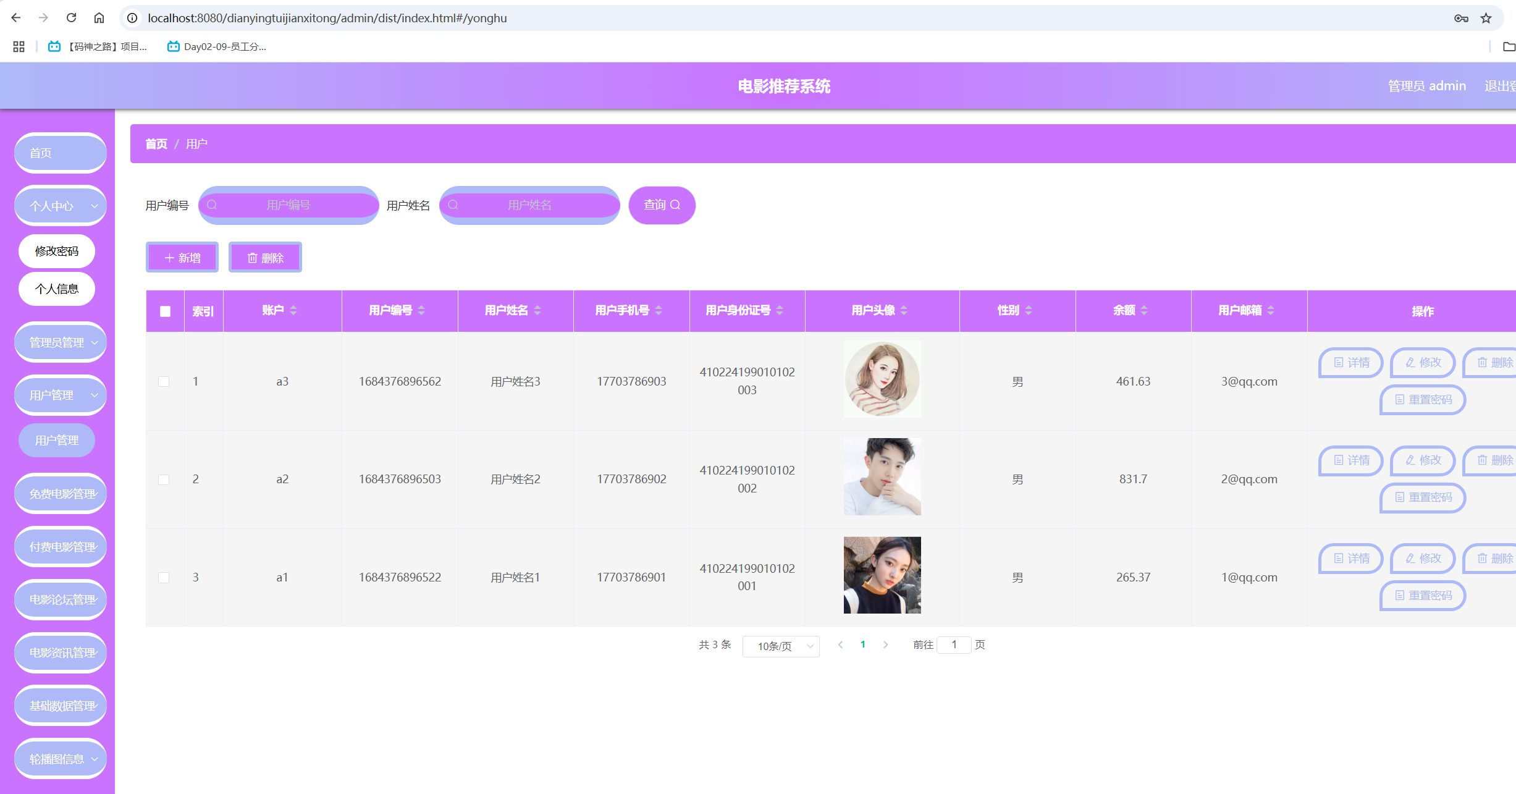Open the browser apps grid icon

coord(19,46)
